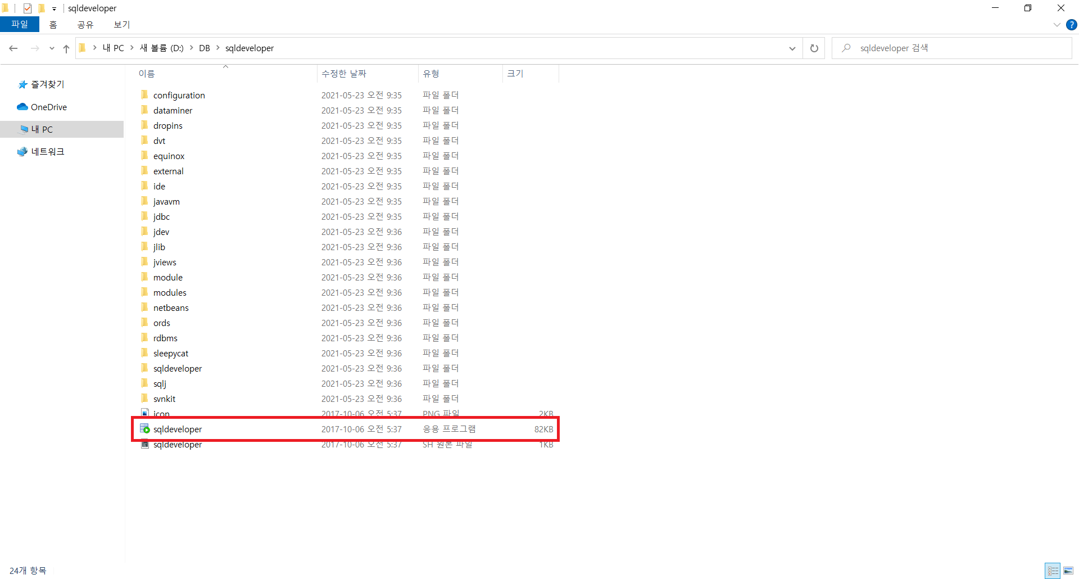Select the dvt folder icon
Image resolution: width=1079 pixels, height=579 pixels.
[144, 141]
